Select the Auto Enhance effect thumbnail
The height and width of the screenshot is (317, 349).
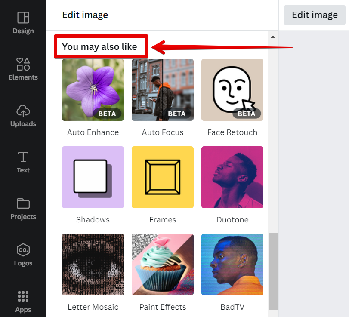pyautogui.click(x=93, y=90)
